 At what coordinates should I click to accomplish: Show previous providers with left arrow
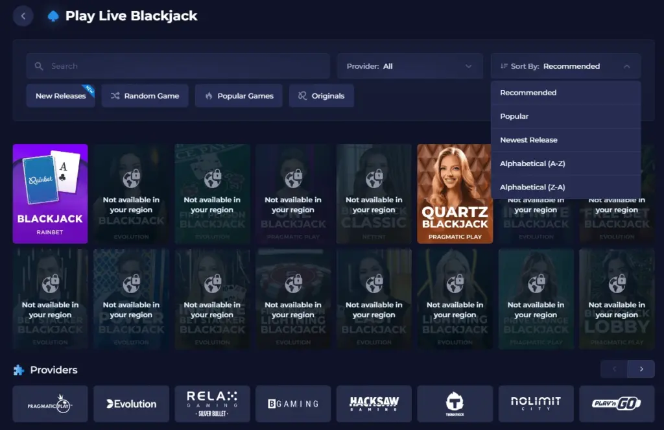[614, 369]
